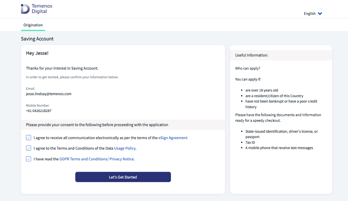Click the Temenos Digital logo icon
This screenshot has width=348, height=201.
[25, 9]
